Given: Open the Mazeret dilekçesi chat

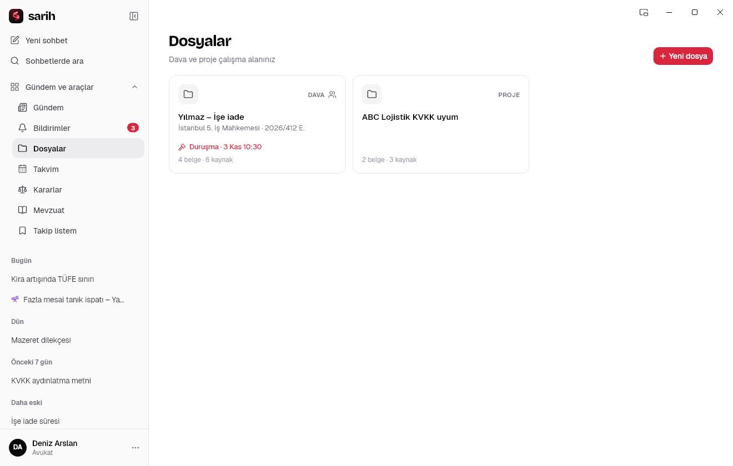Looking at the screenshot, I should 74,340.
